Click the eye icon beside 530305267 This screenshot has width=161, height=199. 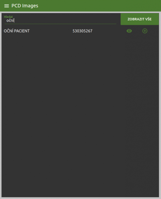pyautogui.click(x=129, y=31)
